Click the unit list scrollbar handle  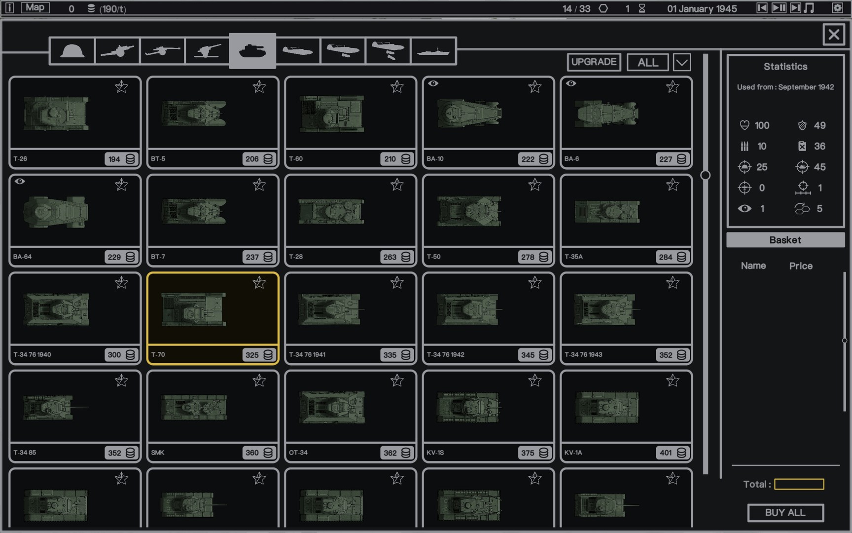(x=706, y=175)
